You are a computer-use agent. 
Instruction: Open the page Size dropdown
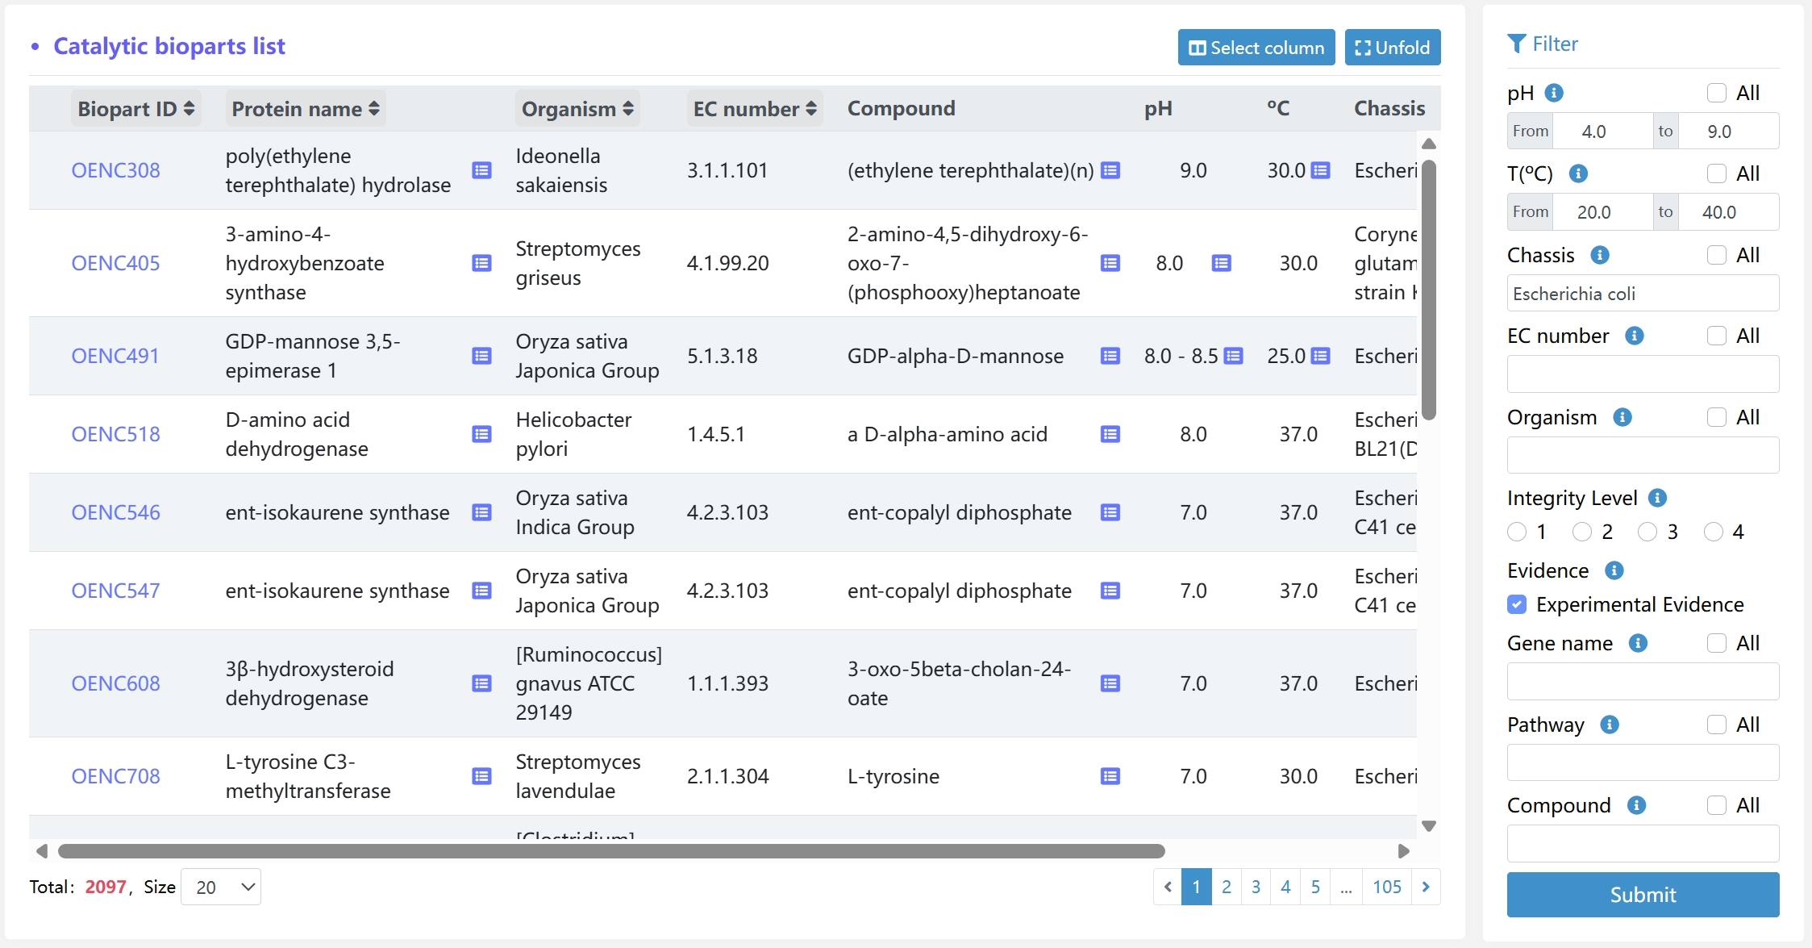pyautogui.click(x=221, y=887)
